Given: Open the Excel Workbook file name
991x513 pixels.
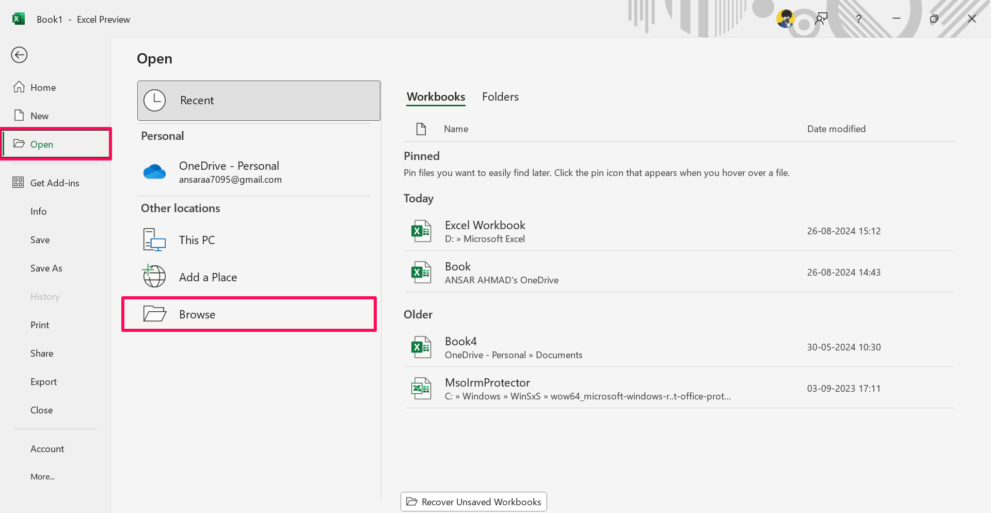Looking at the screenshot, I should click(485, 225).
